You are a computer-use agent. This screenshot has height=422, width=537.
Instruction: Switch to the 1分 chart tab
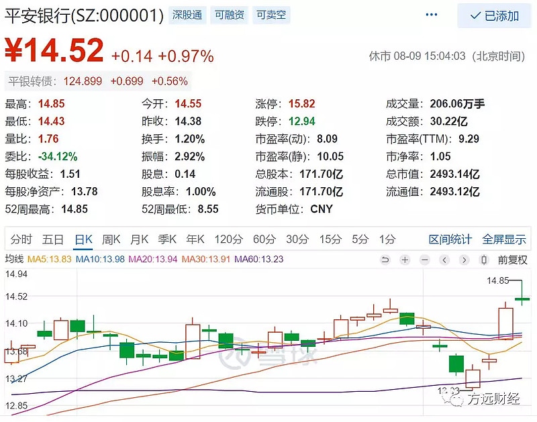pyautogui.click(x=387, y=239)
